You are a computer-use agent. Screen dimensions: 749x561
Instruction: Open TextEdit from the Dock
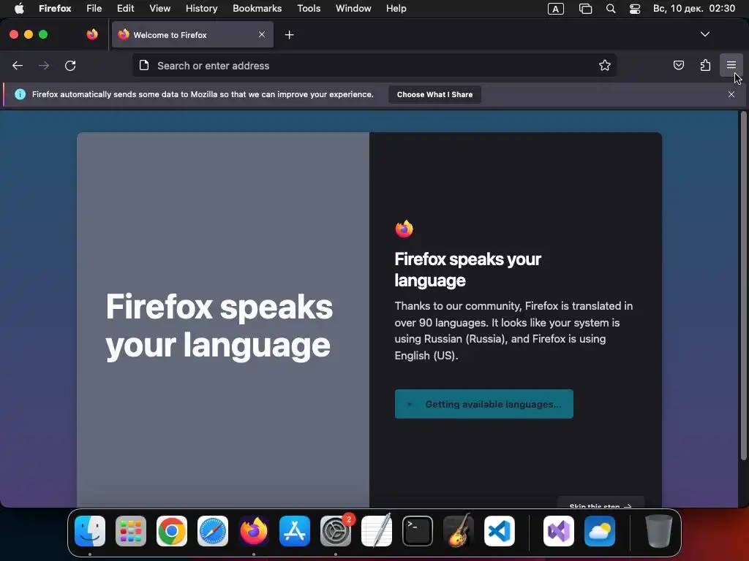pyautogui.click(x=377, y=531)
